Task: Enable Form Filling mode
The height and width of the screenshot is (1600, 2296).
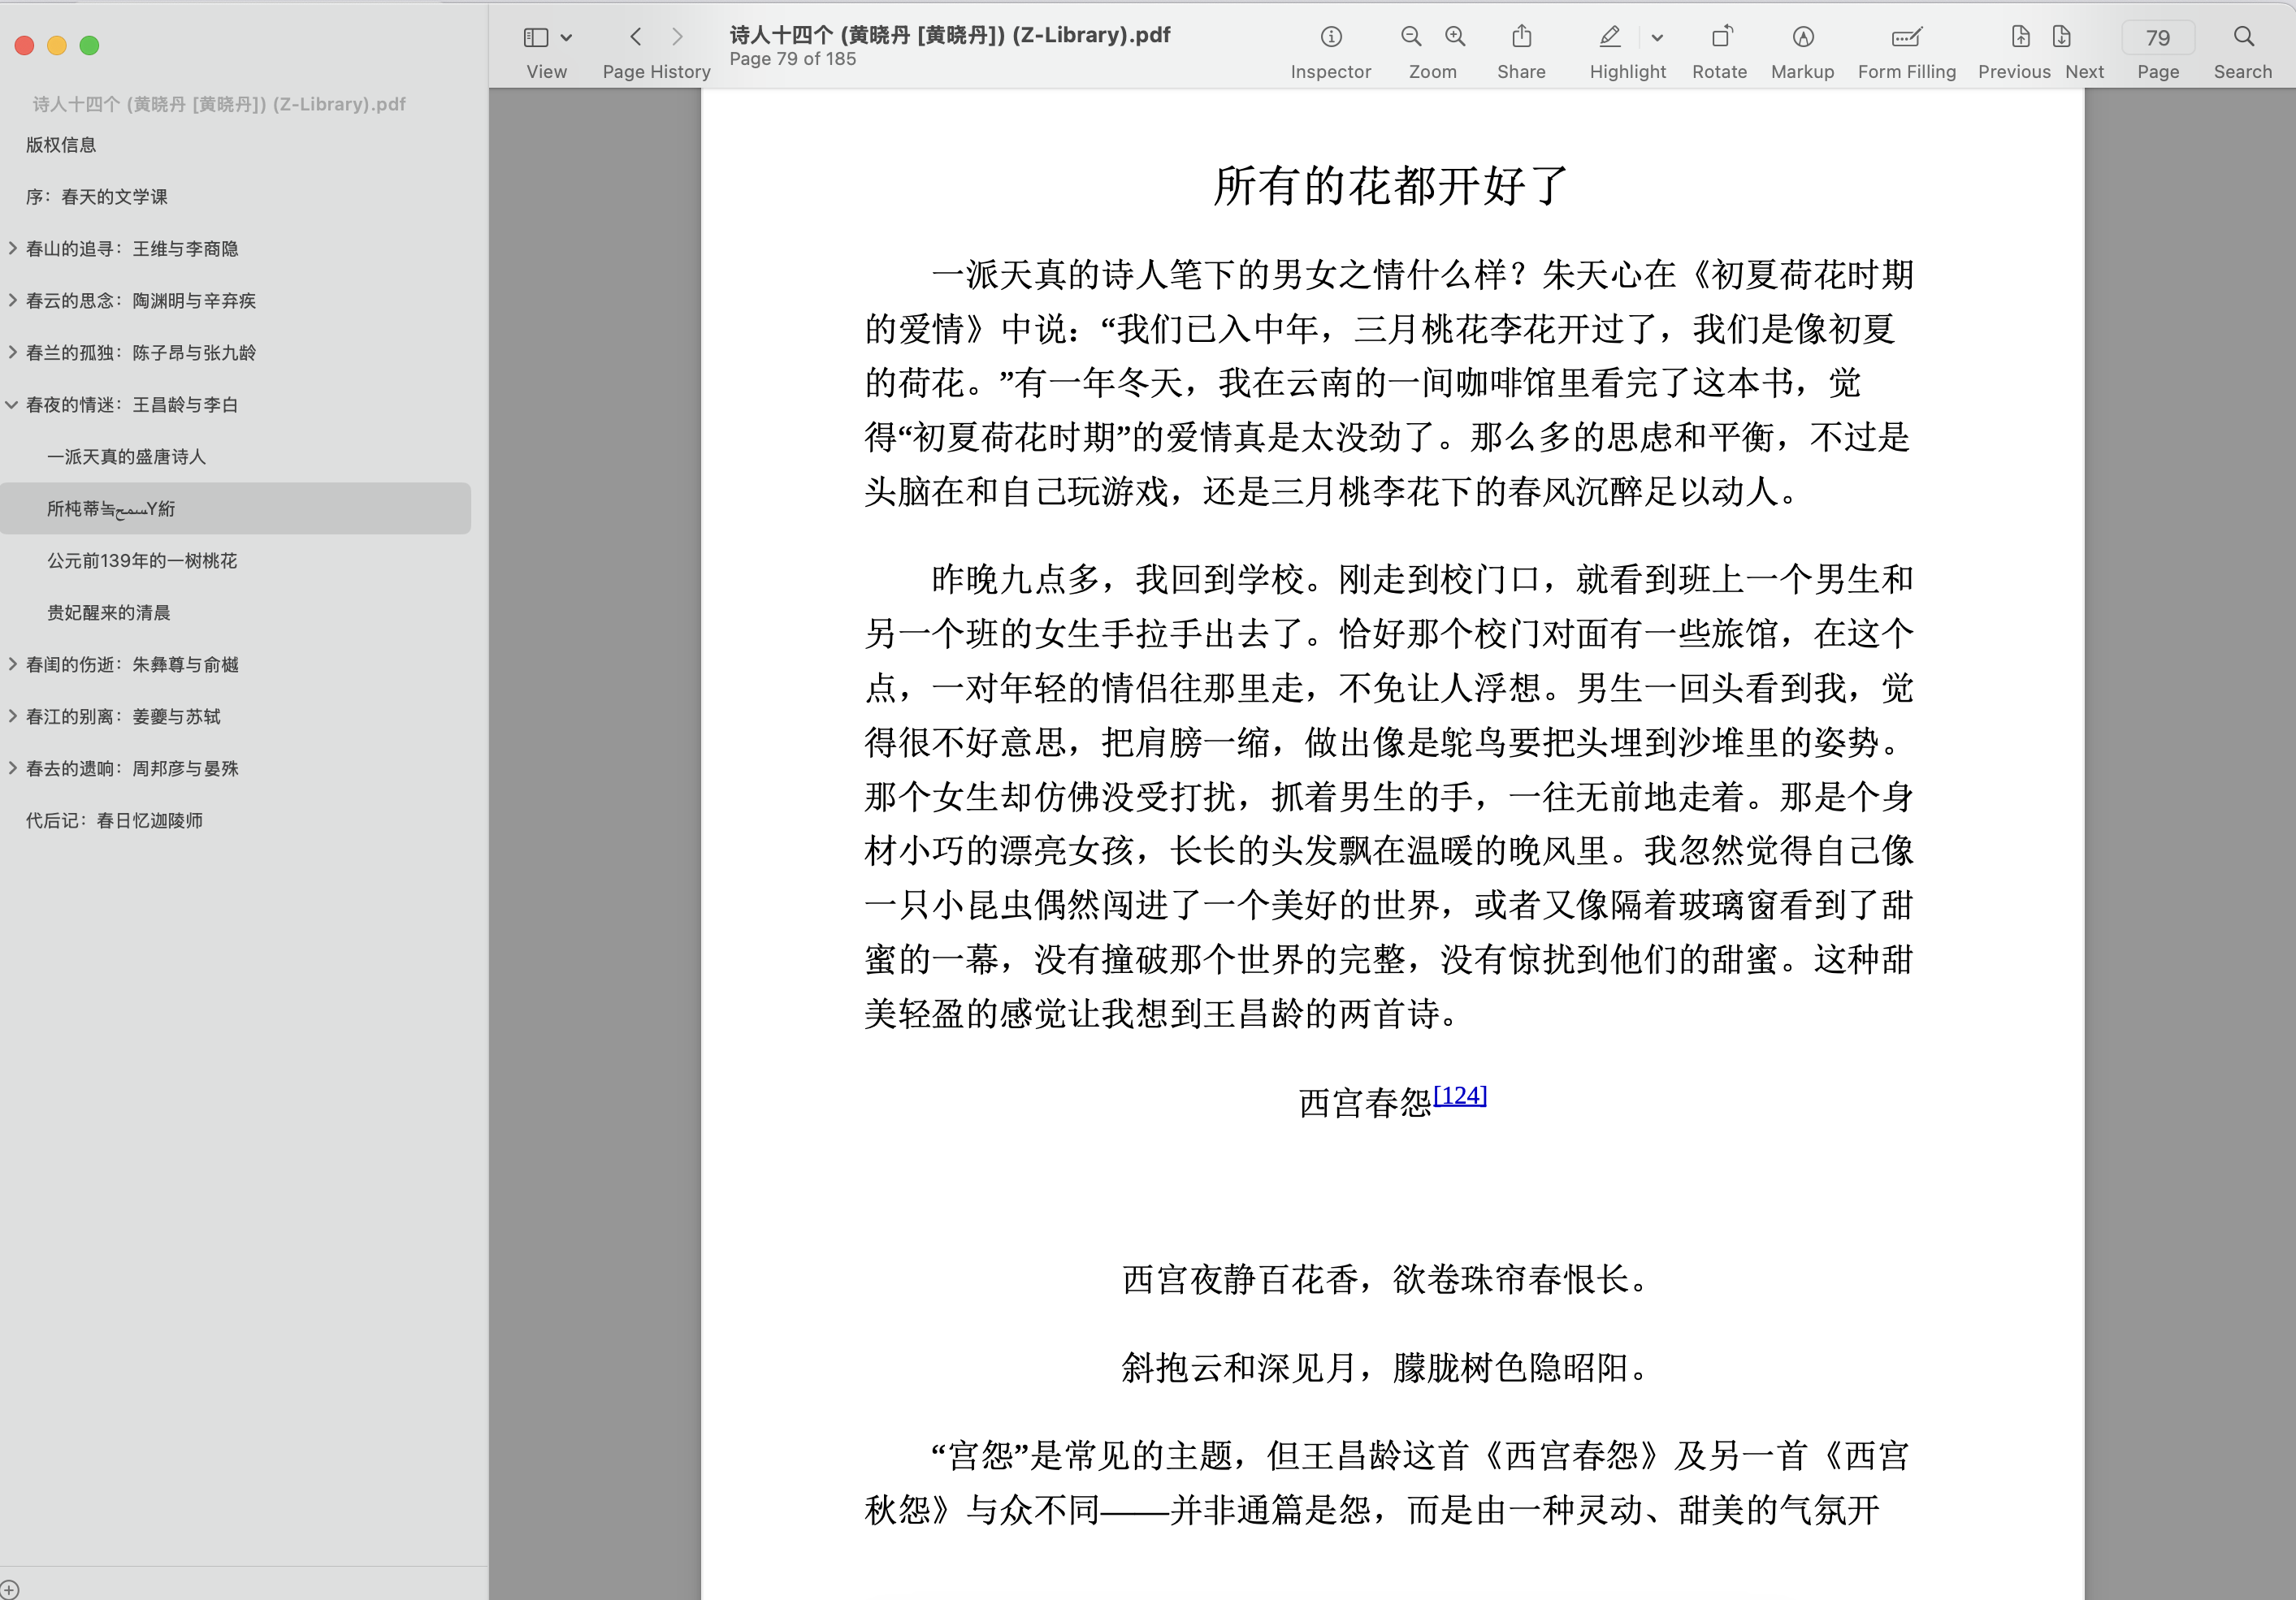Action: [x=1906, y=37]
